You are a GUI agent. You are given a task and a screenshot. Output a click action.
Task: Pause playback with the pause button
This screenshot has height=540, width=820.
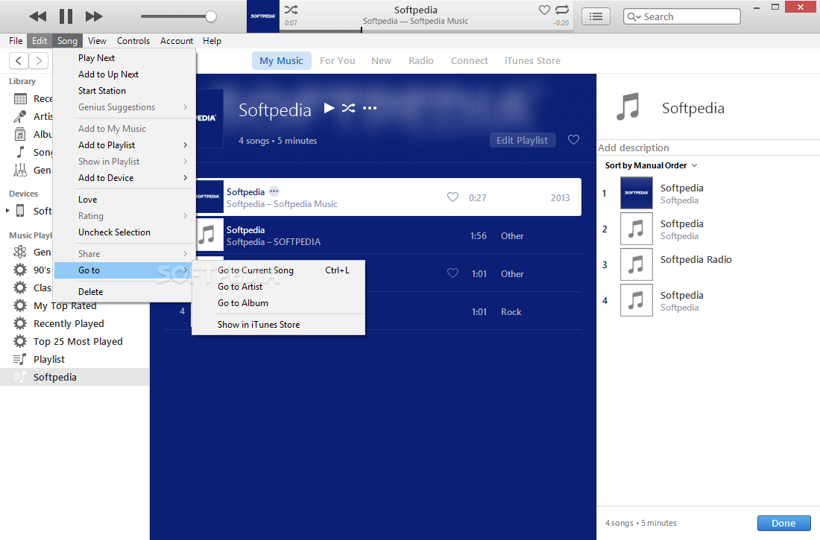point(66,16)
